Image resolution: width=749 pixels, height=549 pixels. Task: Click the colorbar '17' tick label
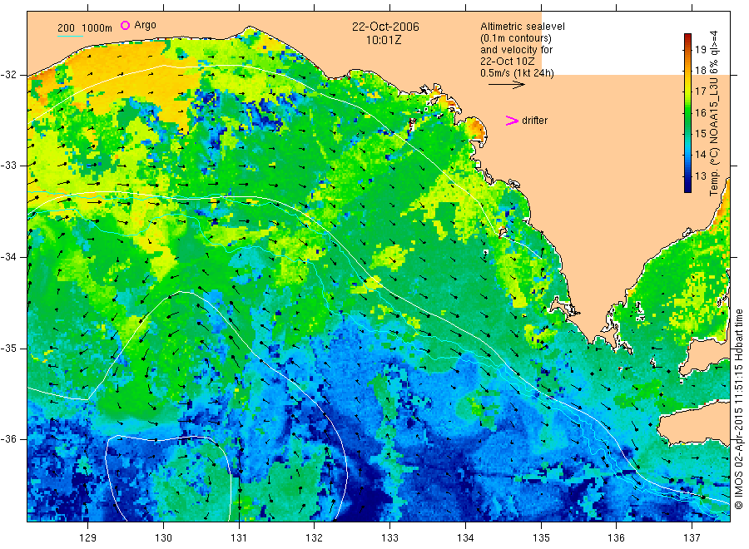tap(700, 91)
